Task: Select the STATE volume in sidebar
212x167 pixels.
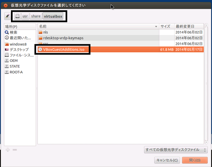Action: coord(20,66)
